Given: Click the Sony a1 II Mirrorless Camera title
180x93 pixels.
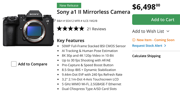Looking at the screenshot, I should 93,12.
